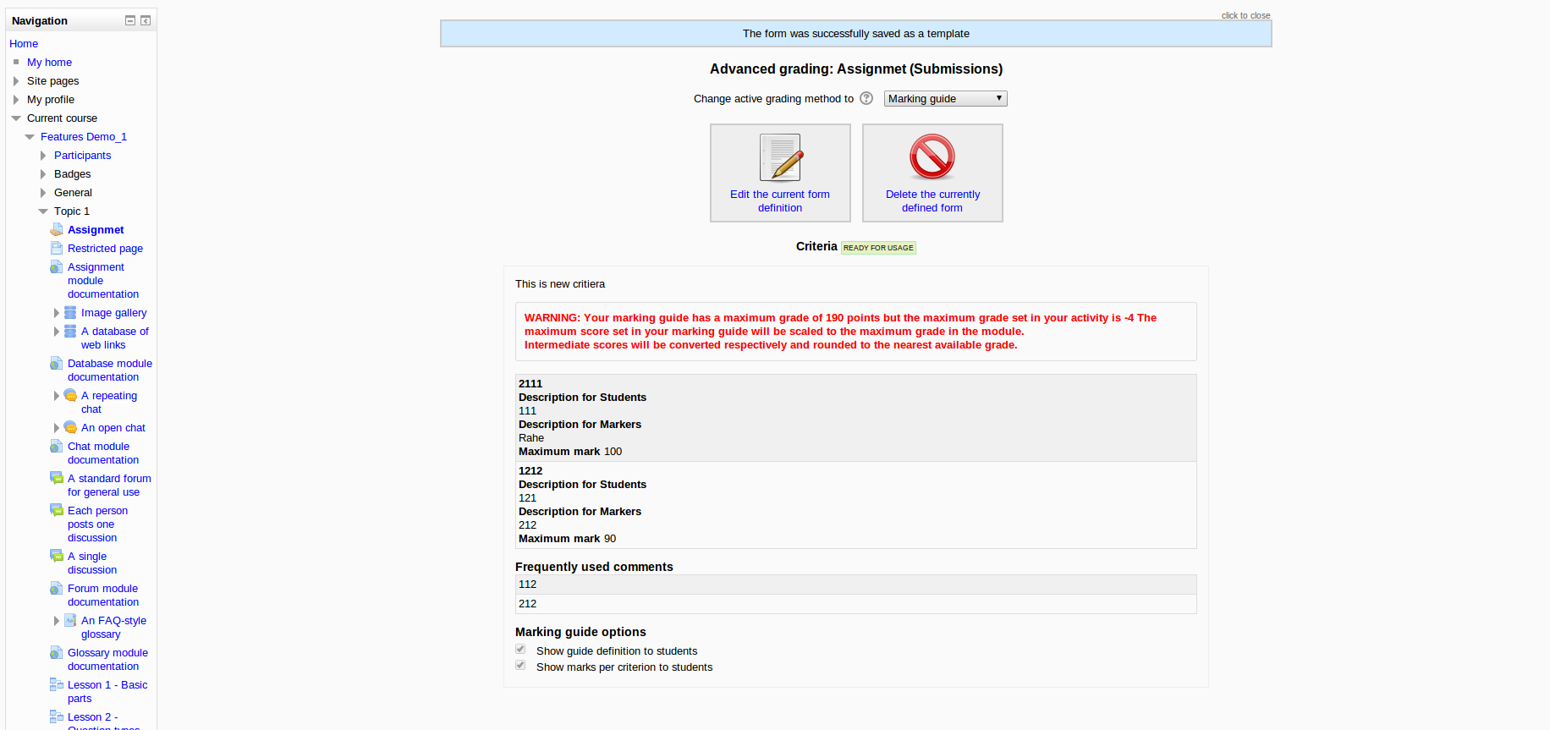Click Delete the currently defined form
Viewport: 1550px width, 730px height.
(x=932, y=200)
